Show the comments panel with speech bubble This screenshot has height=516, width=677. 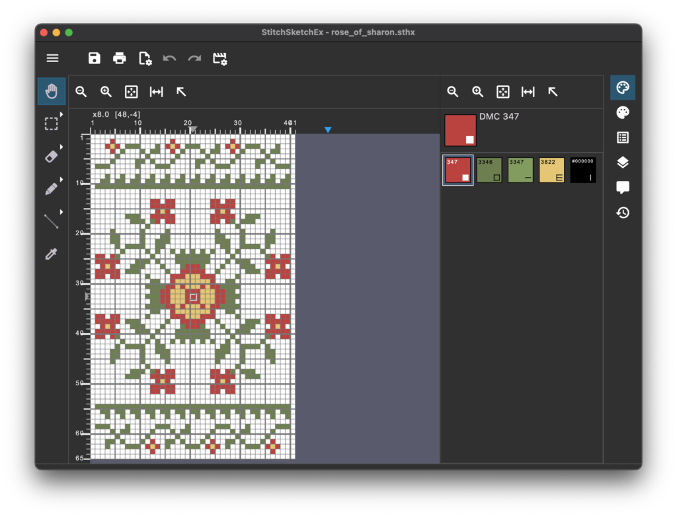pos(622,188)
